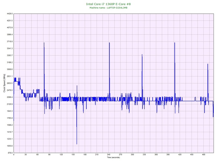Click the 420 seconds x-axis tick label

coord(180,155)
